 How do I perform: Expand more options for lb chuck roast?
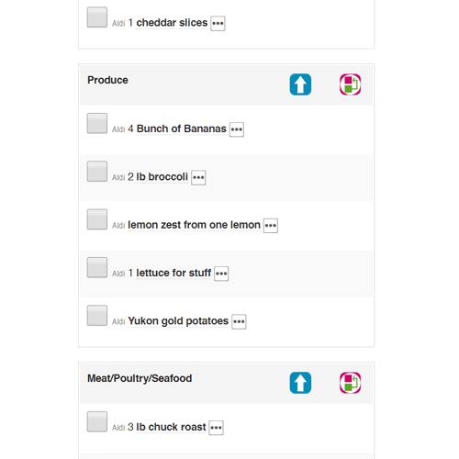click(x=216, y=428)
